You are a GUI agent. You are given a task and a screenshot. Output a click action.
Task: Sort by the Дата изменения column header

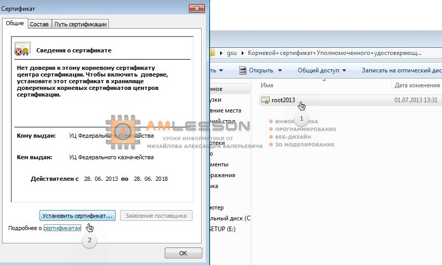pyautogui.click(x=417, y=85)
